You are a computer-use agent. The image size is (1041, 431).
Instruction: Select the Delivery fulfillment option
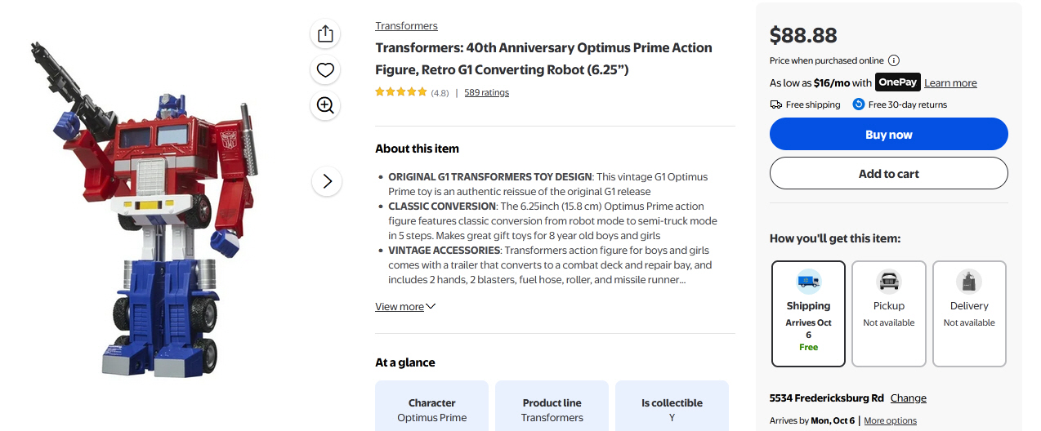point(969,314)
